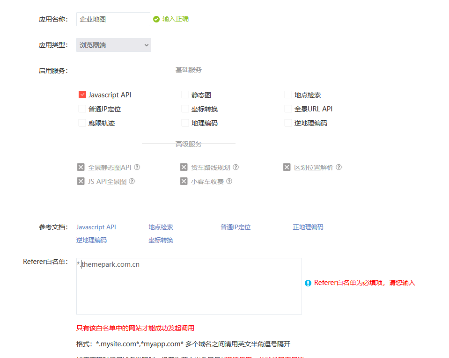Image resolution: width=449 pixels, height=358 pixels.
Task: Enable the 逆地理编码 checkbox
Action: tap(288, 123)
